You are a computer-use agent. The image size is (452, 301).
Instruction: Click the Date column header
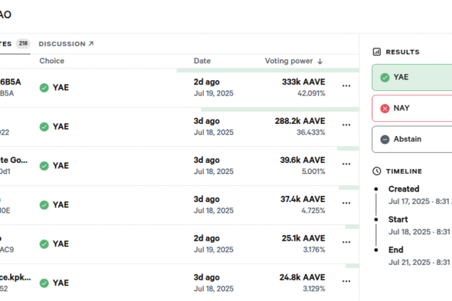point(202,61)
